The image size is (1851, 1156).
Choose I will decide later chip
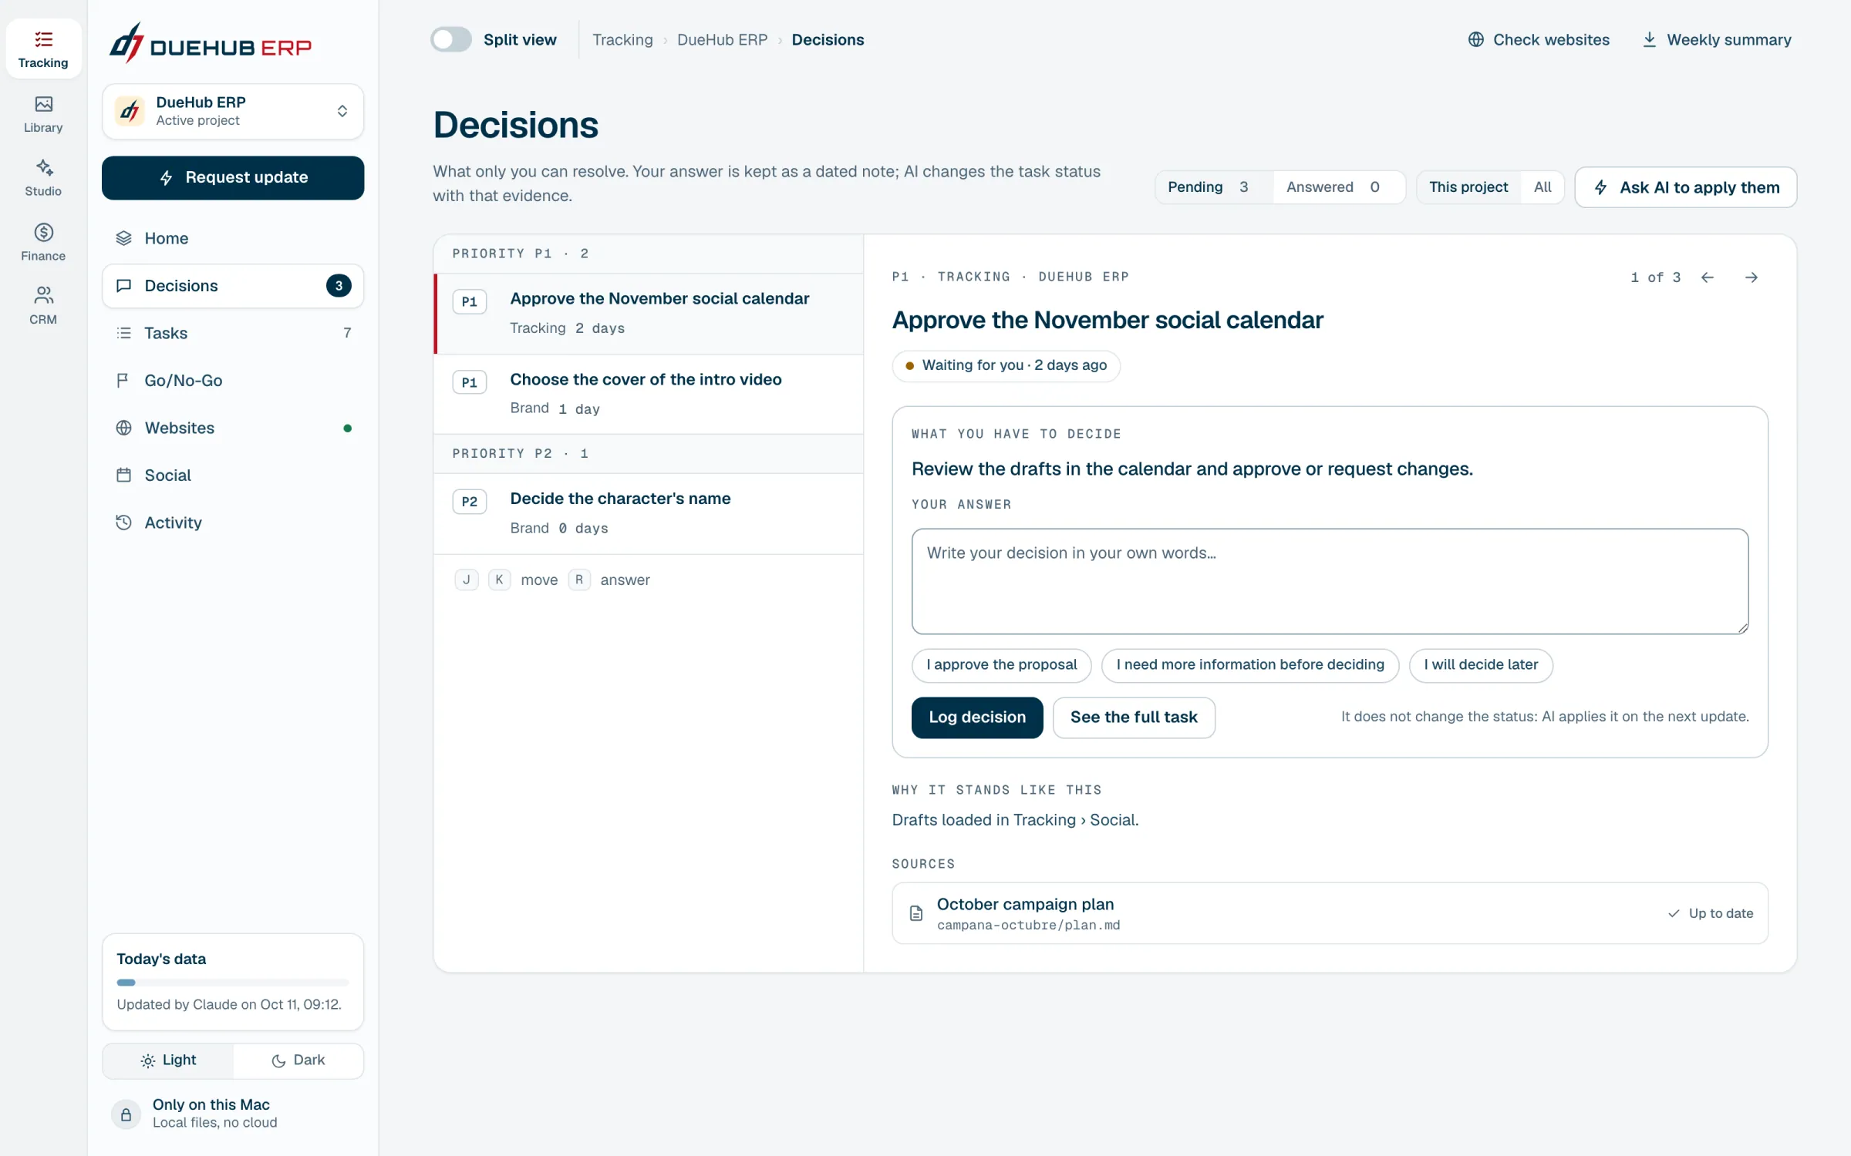pos(1481,665)
